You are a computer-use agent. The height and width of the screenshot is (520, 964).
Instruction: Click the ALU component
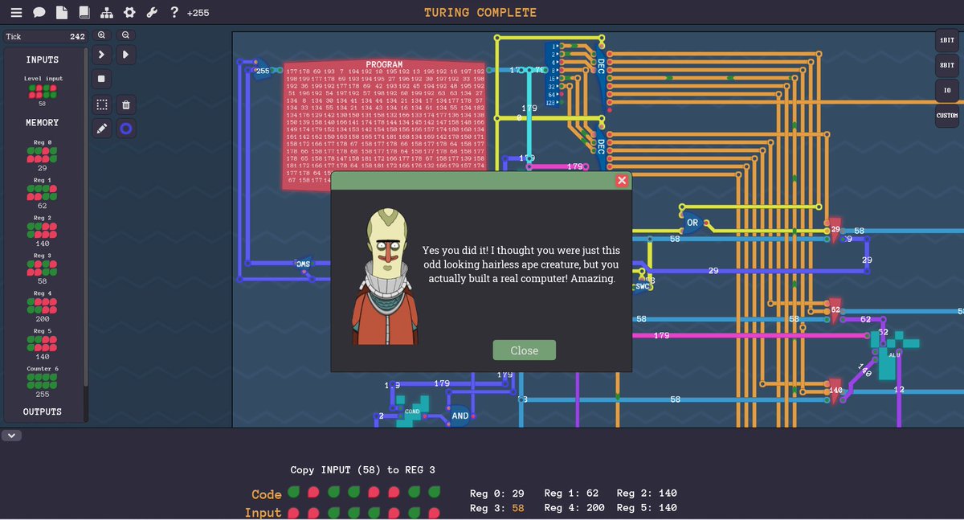pos(893,354)
